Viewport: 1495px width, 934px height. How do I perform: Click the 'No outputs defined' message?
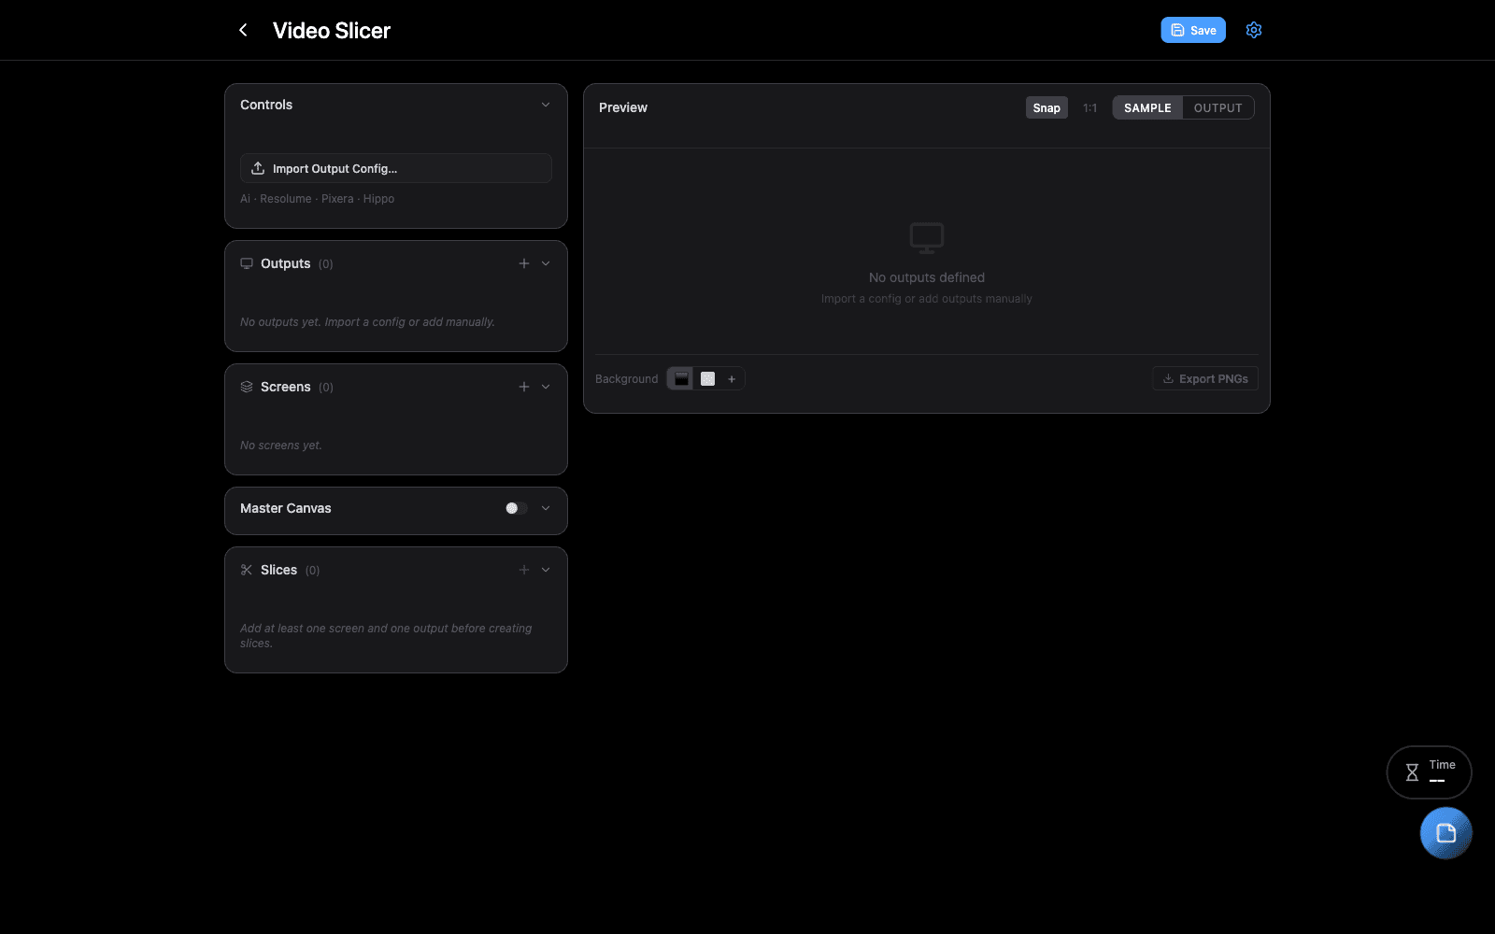(927, 277)
